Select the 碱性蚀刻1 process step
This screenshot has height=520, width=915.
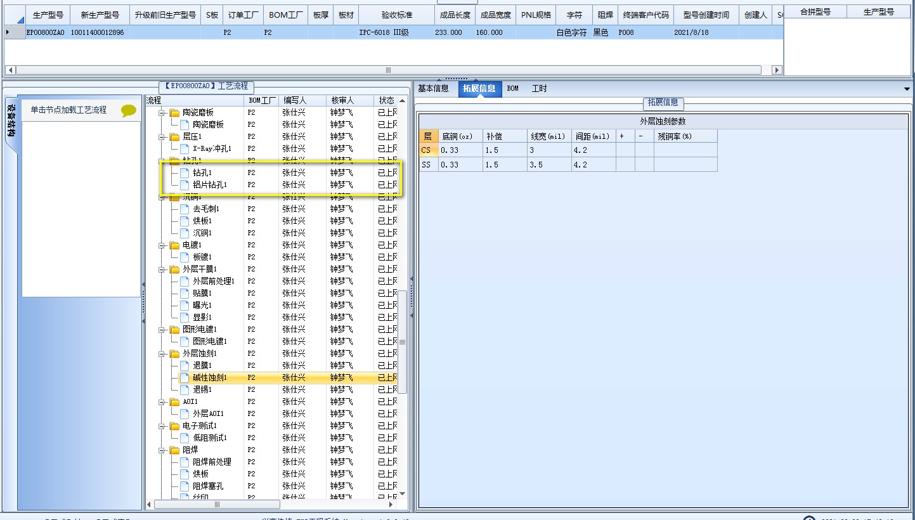(x=210, y=377)
